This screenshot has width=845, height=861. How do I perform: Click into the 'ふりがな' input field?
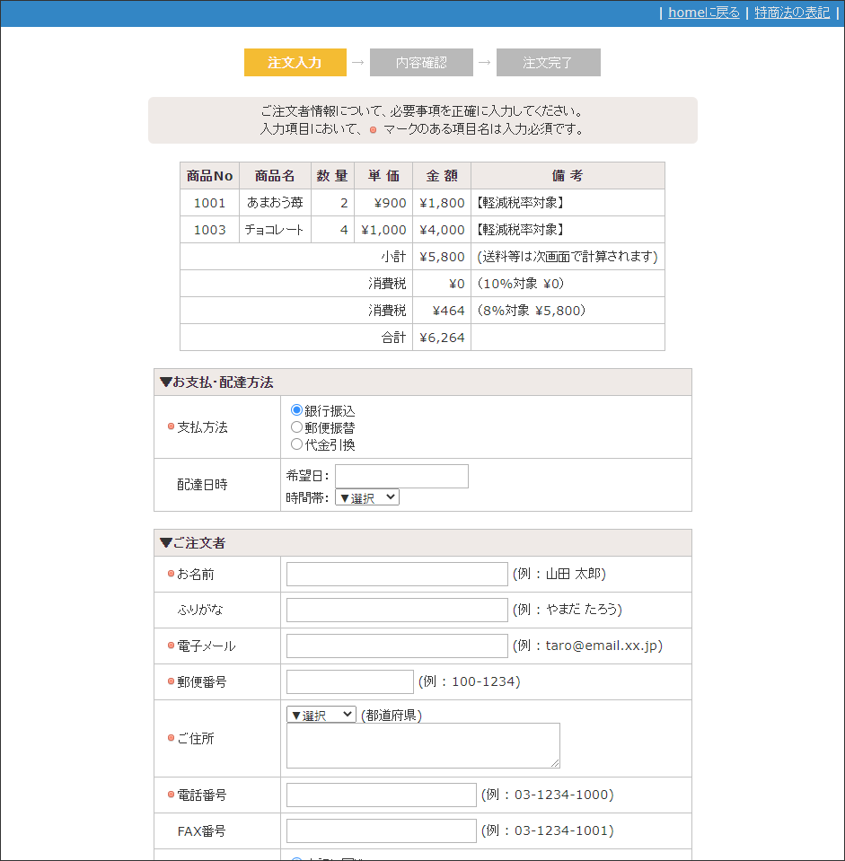tap(397, 611)
